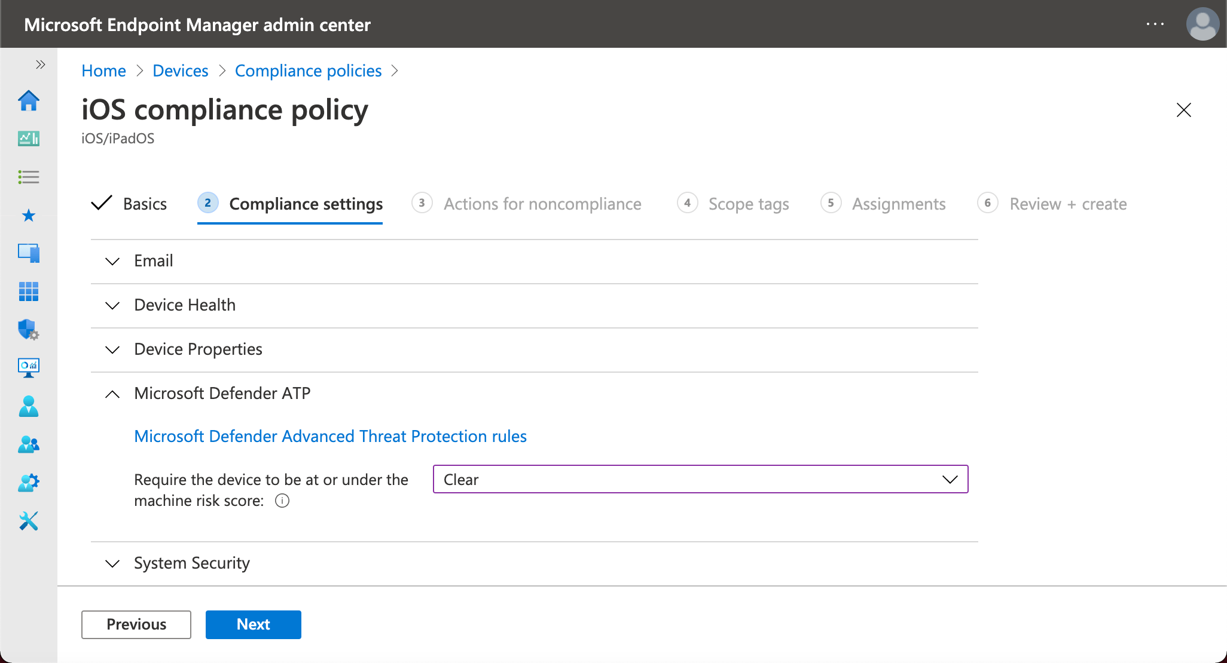1227x663 pixels.
Task: Open All services from the sidebar list icon
Action: (29, 177)
